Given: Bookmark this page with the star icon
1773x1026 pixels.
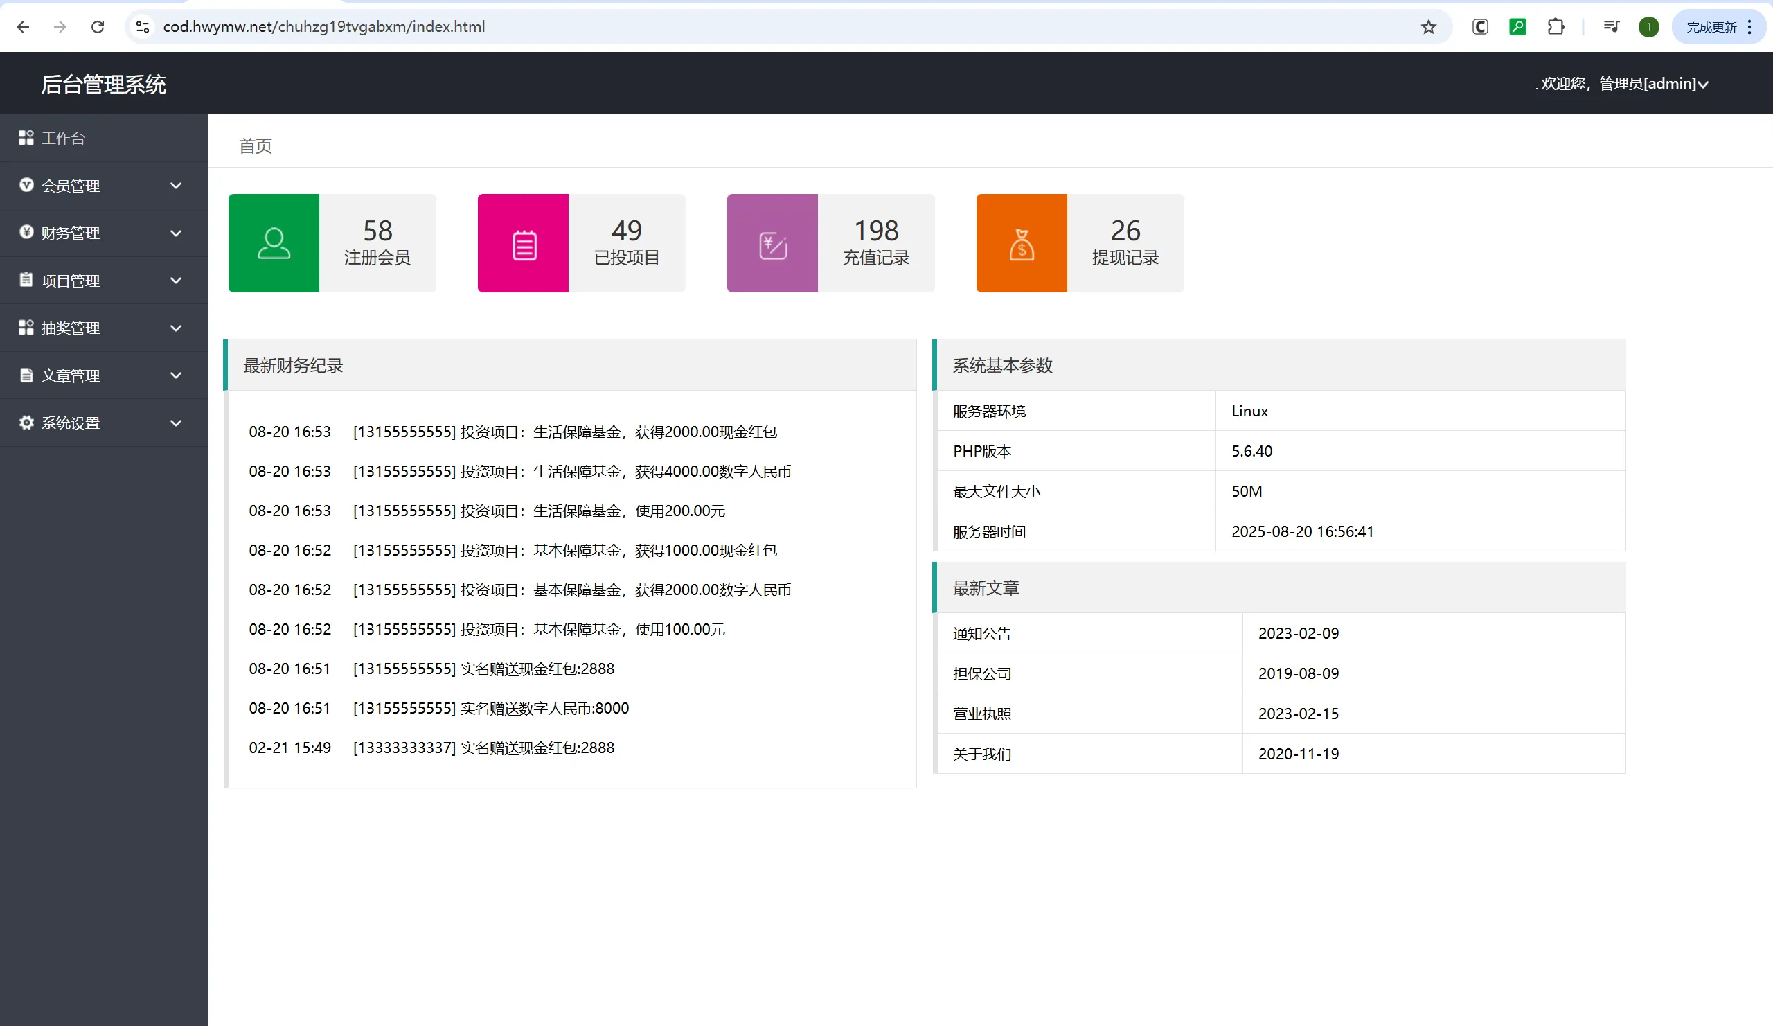Looking at the screenshot, I should [1427, 27].
